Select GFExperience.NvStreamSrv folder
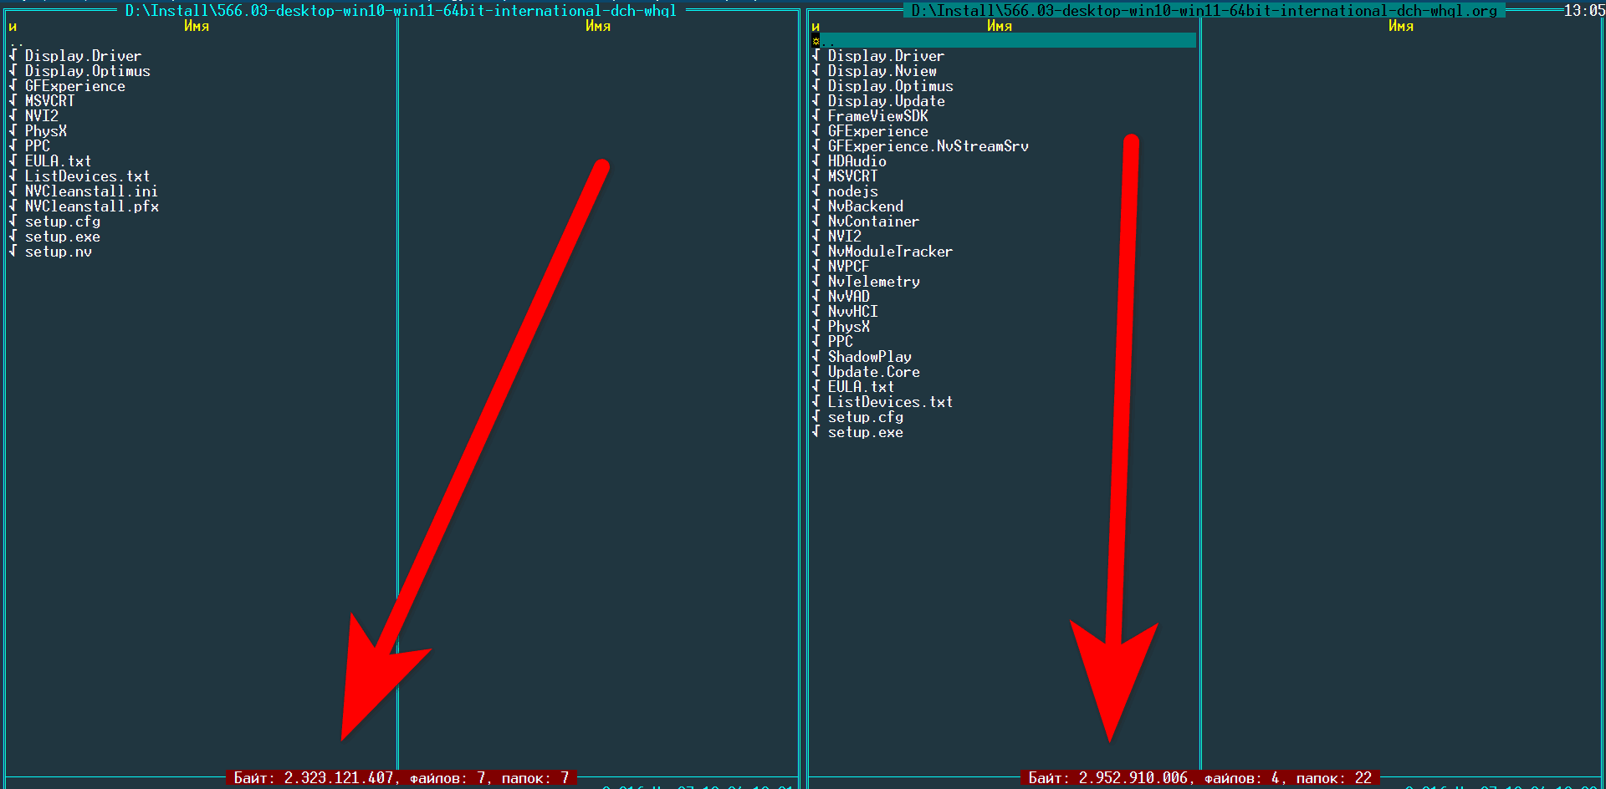The height and width of the screenshot is (789, 1606). point(928,146)
